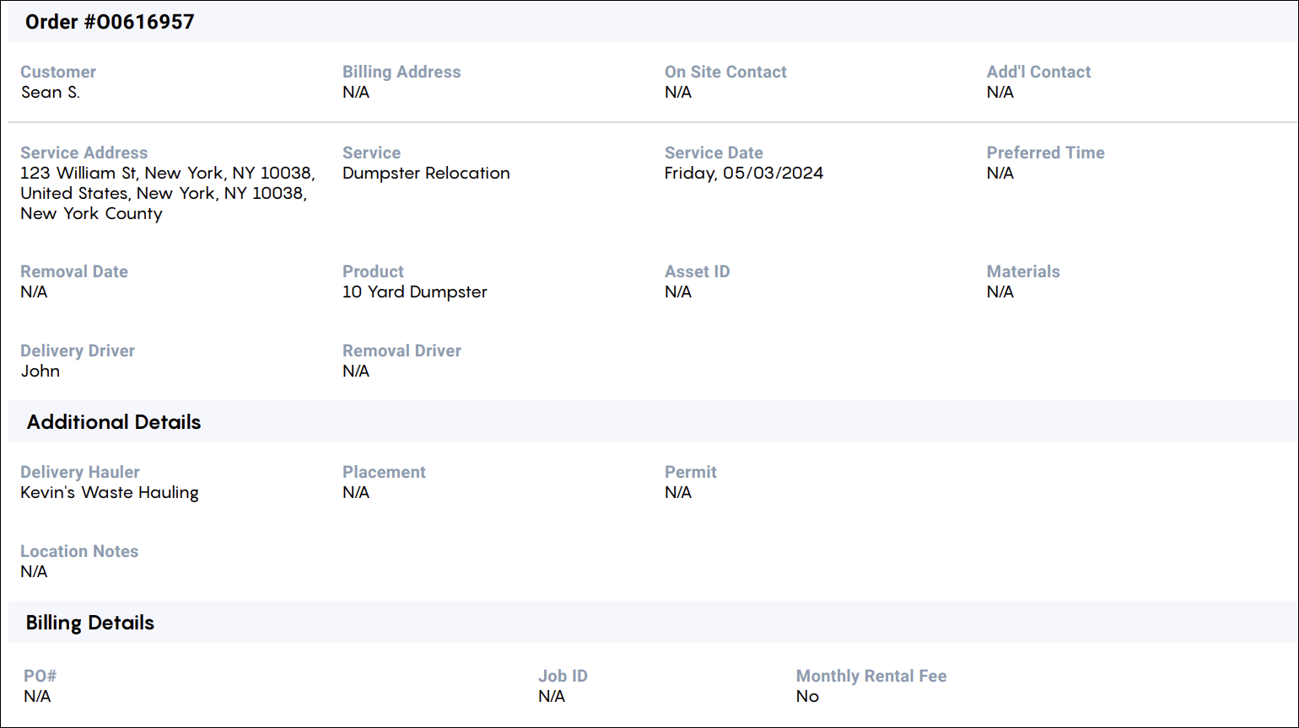1299x728 pixels.
Task: Click the On Site Contact label
Action: point(725,72)
